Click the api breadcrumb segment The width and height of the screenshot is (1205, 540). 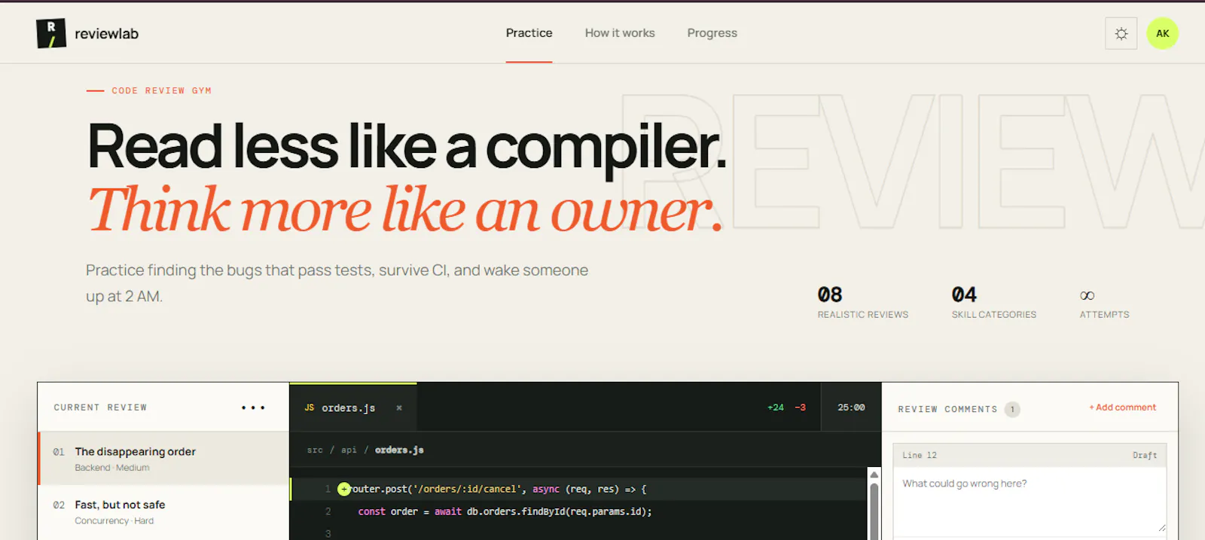tap(349, 450)
